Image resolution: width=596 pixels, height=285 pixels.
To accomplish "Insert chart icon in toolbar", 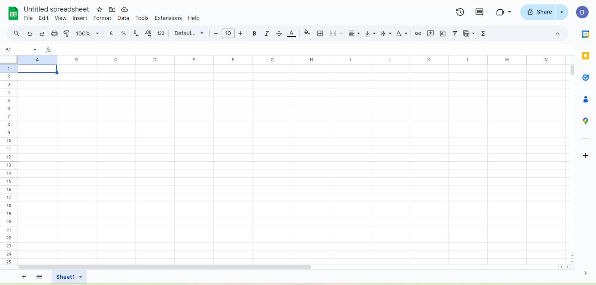I will coord(443,34).
